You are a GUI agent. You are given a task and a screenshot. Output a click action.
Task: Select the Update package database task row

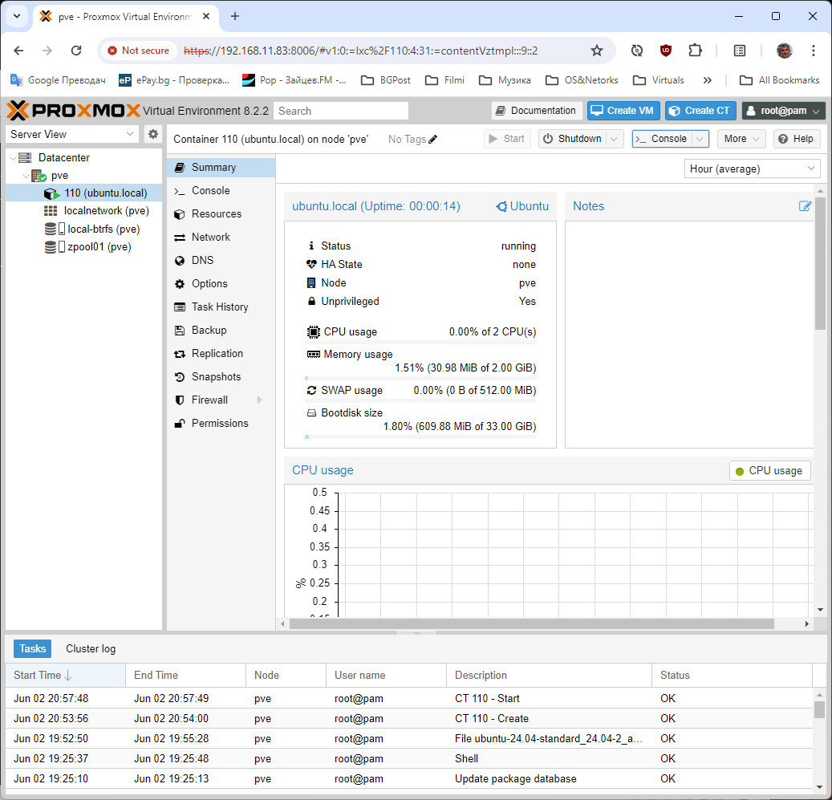409,779
